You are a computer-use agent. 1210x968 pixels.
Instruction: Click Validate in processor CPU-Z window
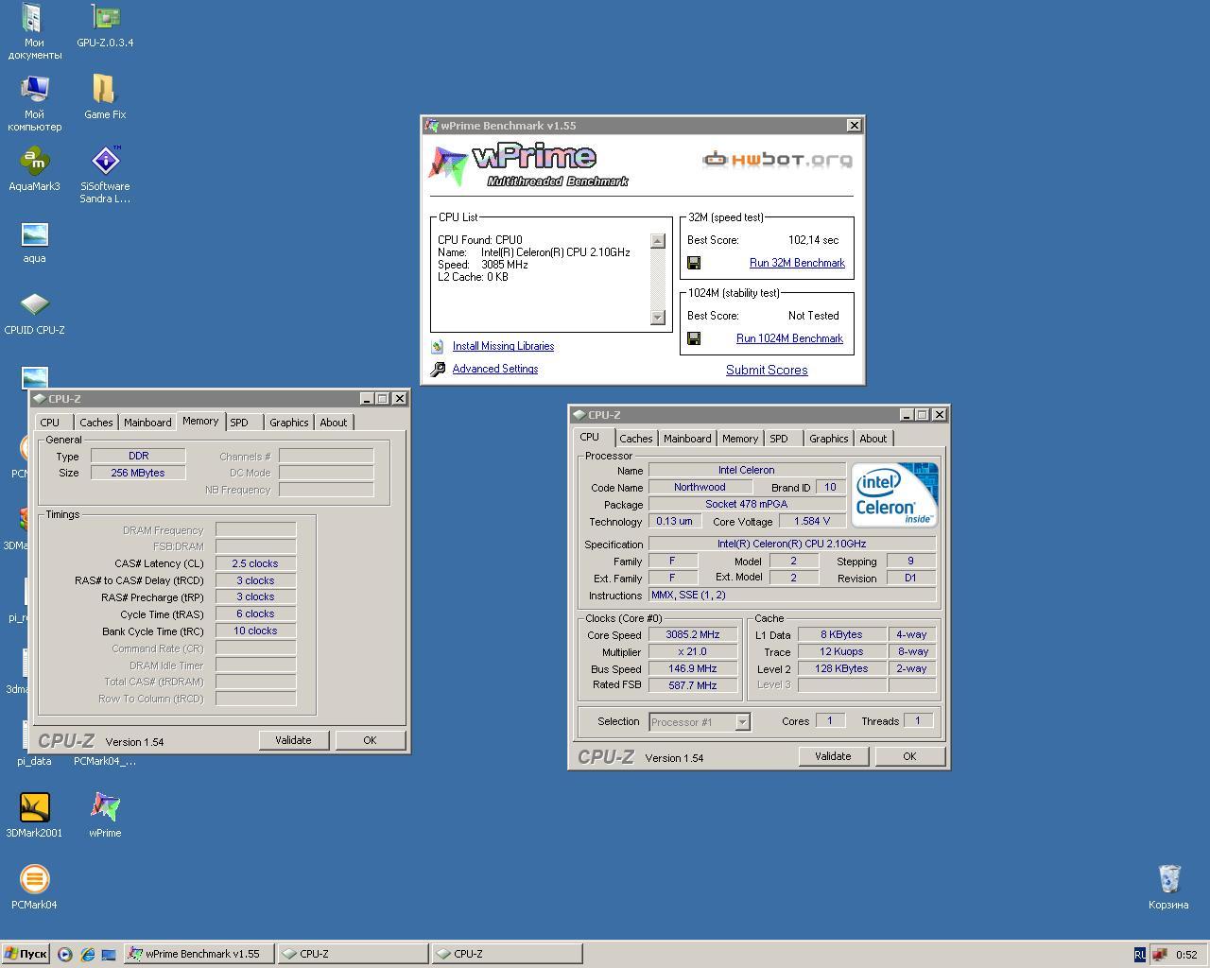833,756
